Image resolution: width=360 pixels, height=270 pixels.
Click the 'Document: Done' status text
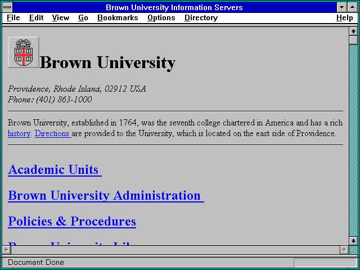coord(36,262)
